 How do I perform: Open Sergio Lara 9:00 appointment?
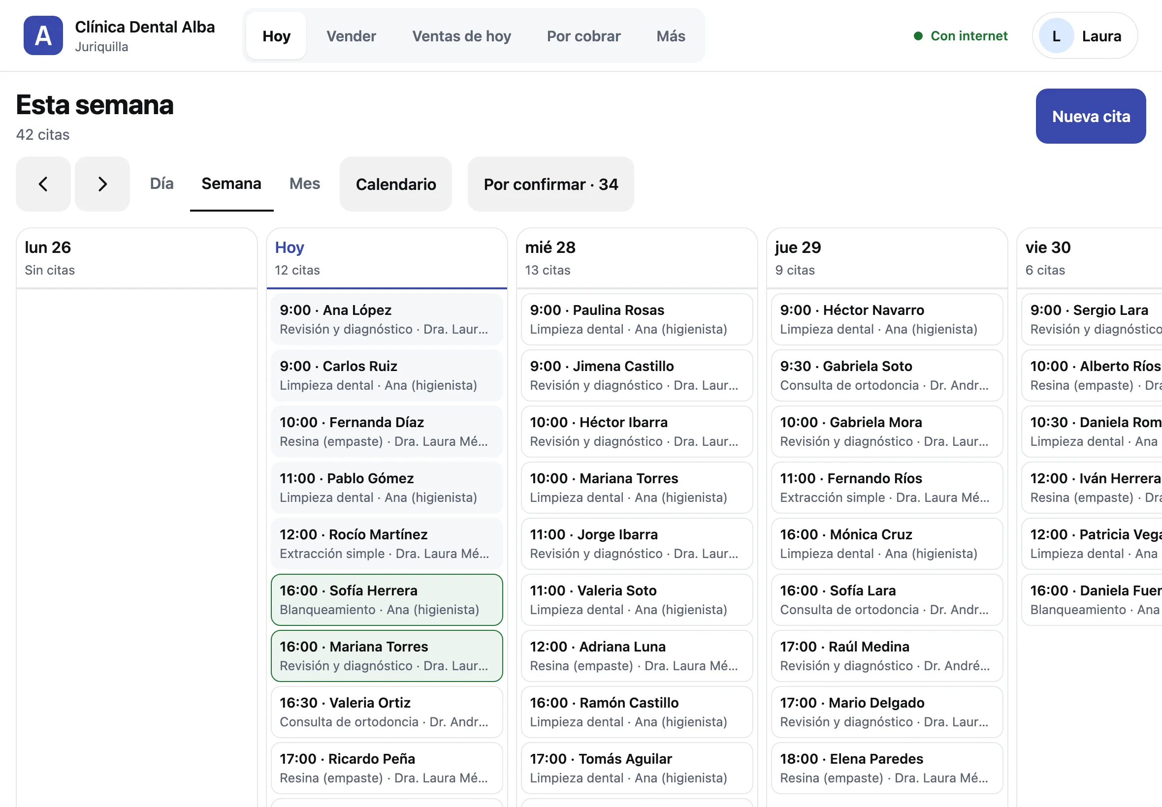coord(1092,319)
